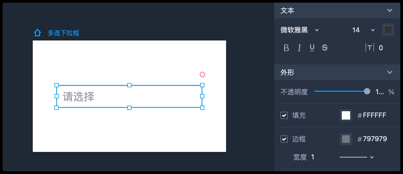Click the letter spacing icon
The height and width of the screenshot is (174, 403).
tap(369, 48)
